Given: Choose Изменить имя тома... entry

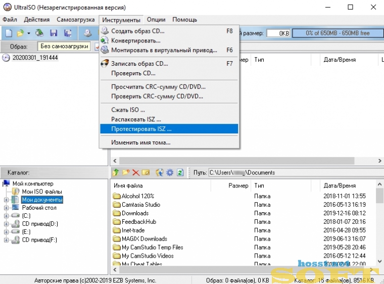Looking at the screenshot, I should click(169, 143).
